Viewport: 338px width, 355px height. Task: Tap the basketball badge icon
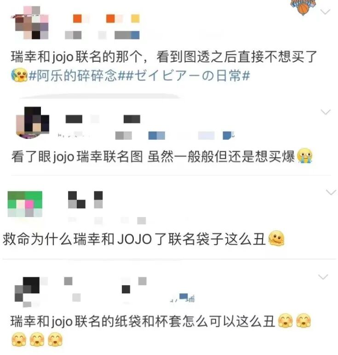coord(303,7)
